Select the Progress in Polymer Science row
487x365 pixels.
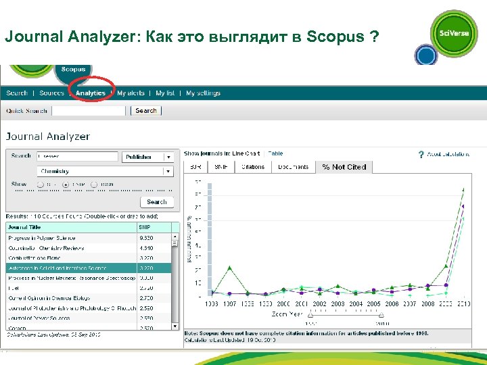[89, 238]
